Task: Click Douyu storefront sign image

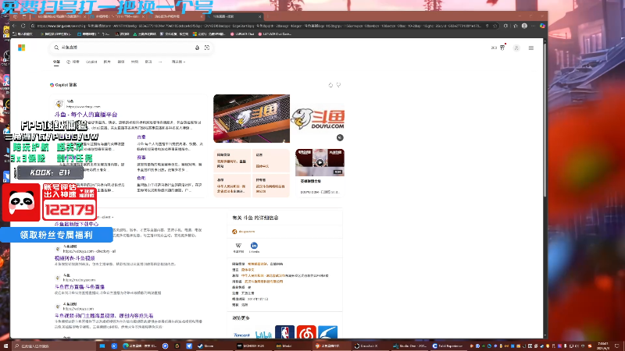Action: 252,119
